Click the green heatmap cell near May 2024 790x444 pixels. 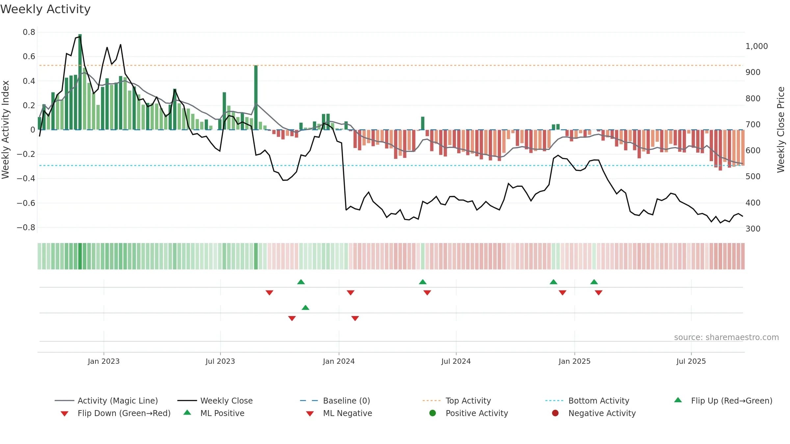(423, 256)
